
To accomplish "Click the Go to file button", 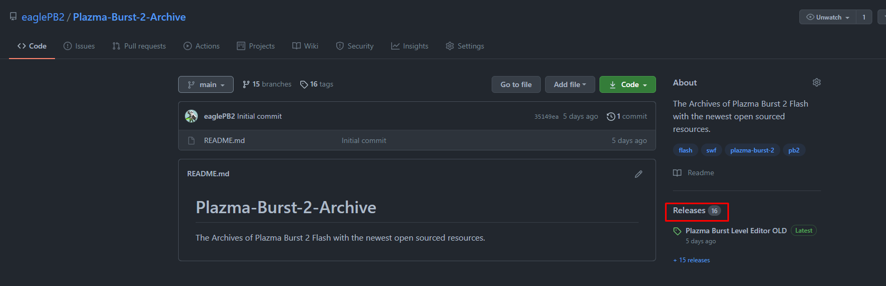I will [516, 84].
